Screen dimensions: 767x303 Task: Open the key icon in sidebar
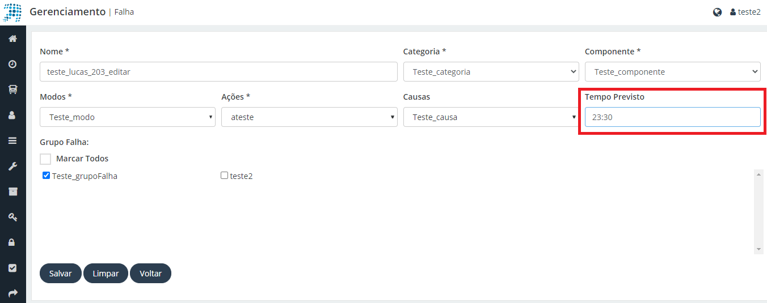12,217
